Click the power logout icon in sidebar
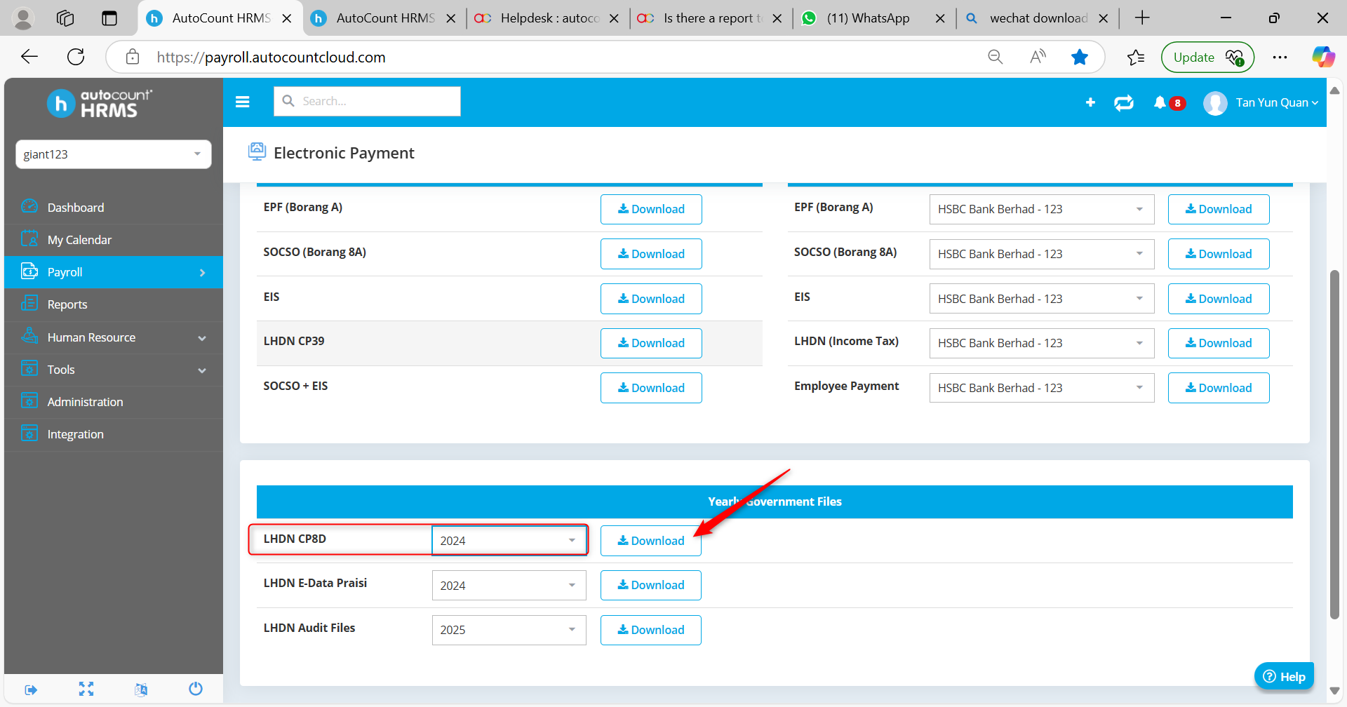 click(196, 689)
